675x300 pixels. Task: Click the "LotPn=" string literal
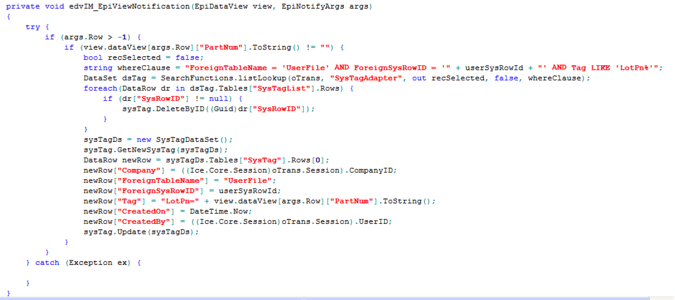179,201
